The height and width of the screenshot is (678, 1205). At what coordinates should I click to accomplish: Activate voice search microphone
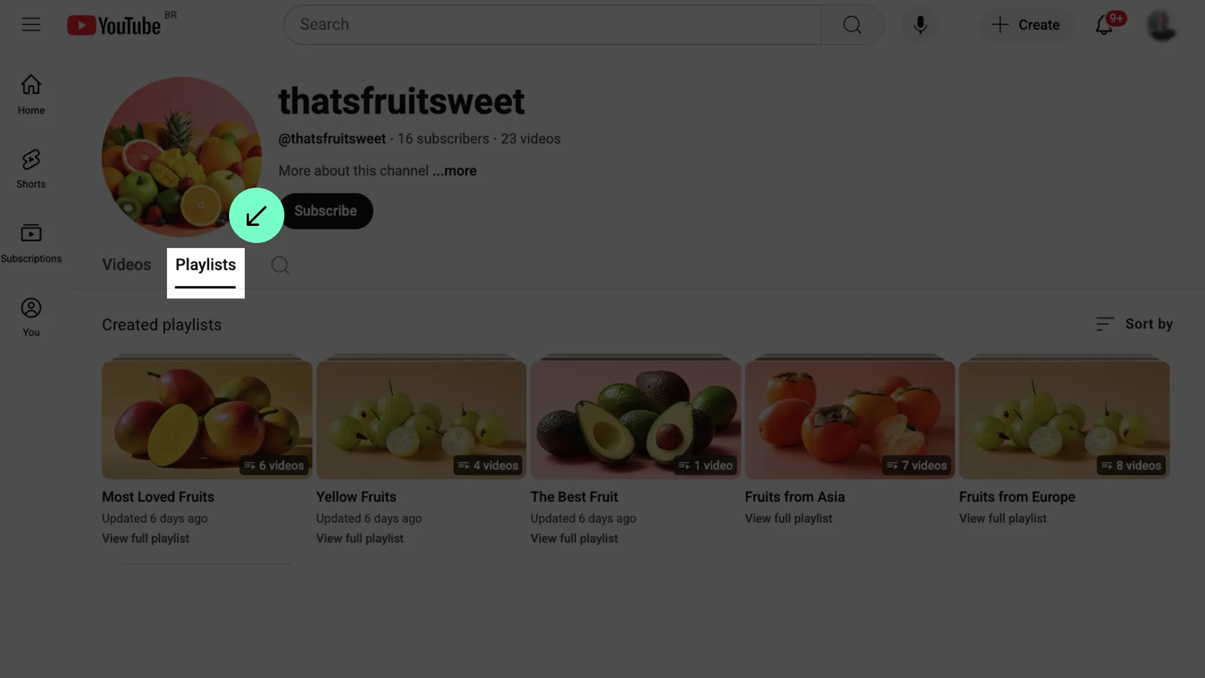920,24
